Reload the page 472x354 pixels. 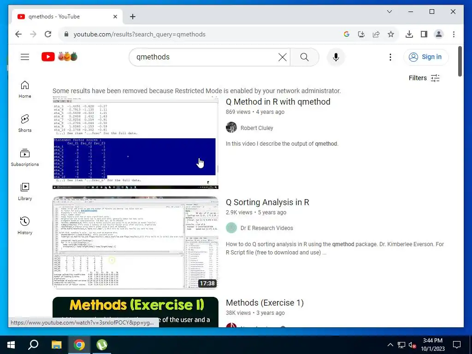point(48,34)
